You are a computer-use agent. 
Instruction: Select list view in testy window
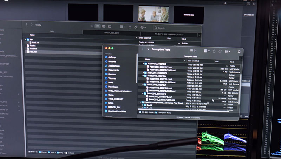(98, 26)
